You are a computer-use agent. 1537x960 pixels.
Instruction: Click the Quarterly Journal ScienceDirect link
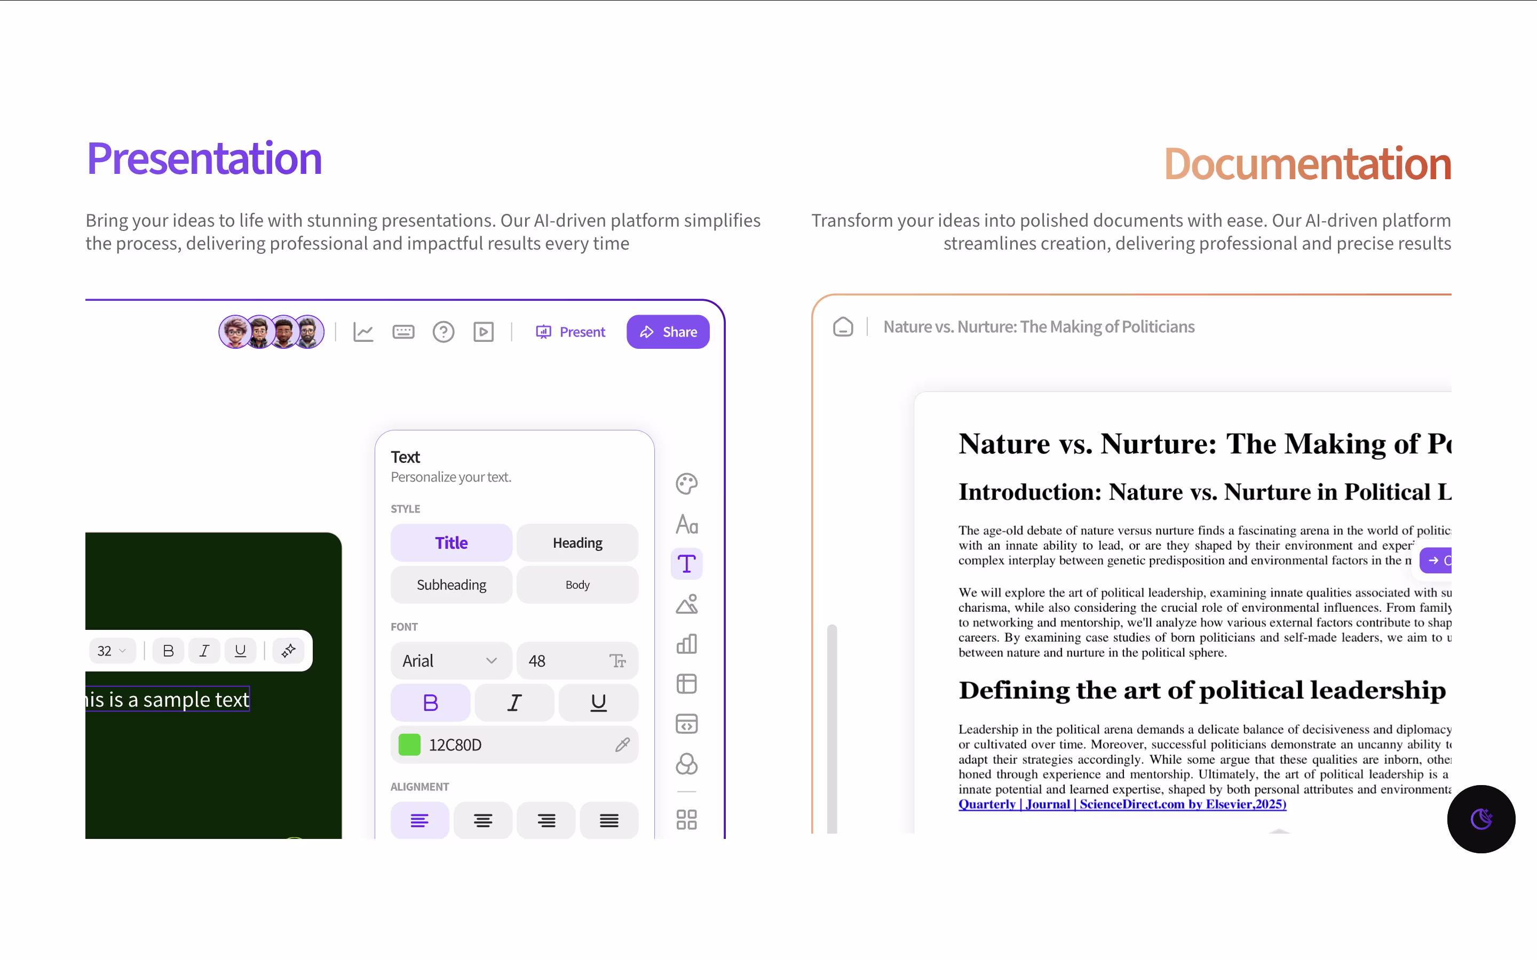1122,804
